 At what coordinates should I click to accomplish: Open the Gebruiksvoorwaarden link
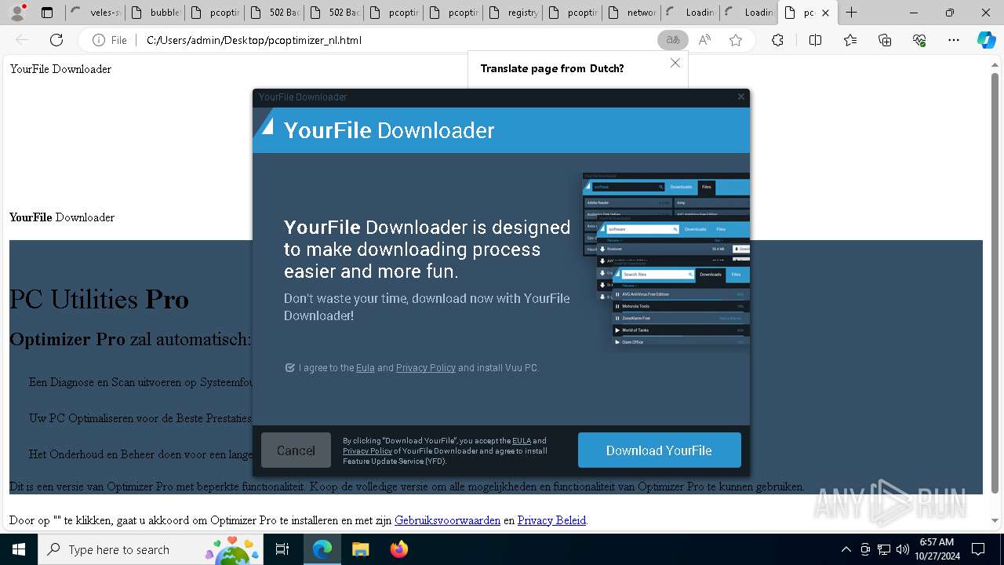(447, 520)
